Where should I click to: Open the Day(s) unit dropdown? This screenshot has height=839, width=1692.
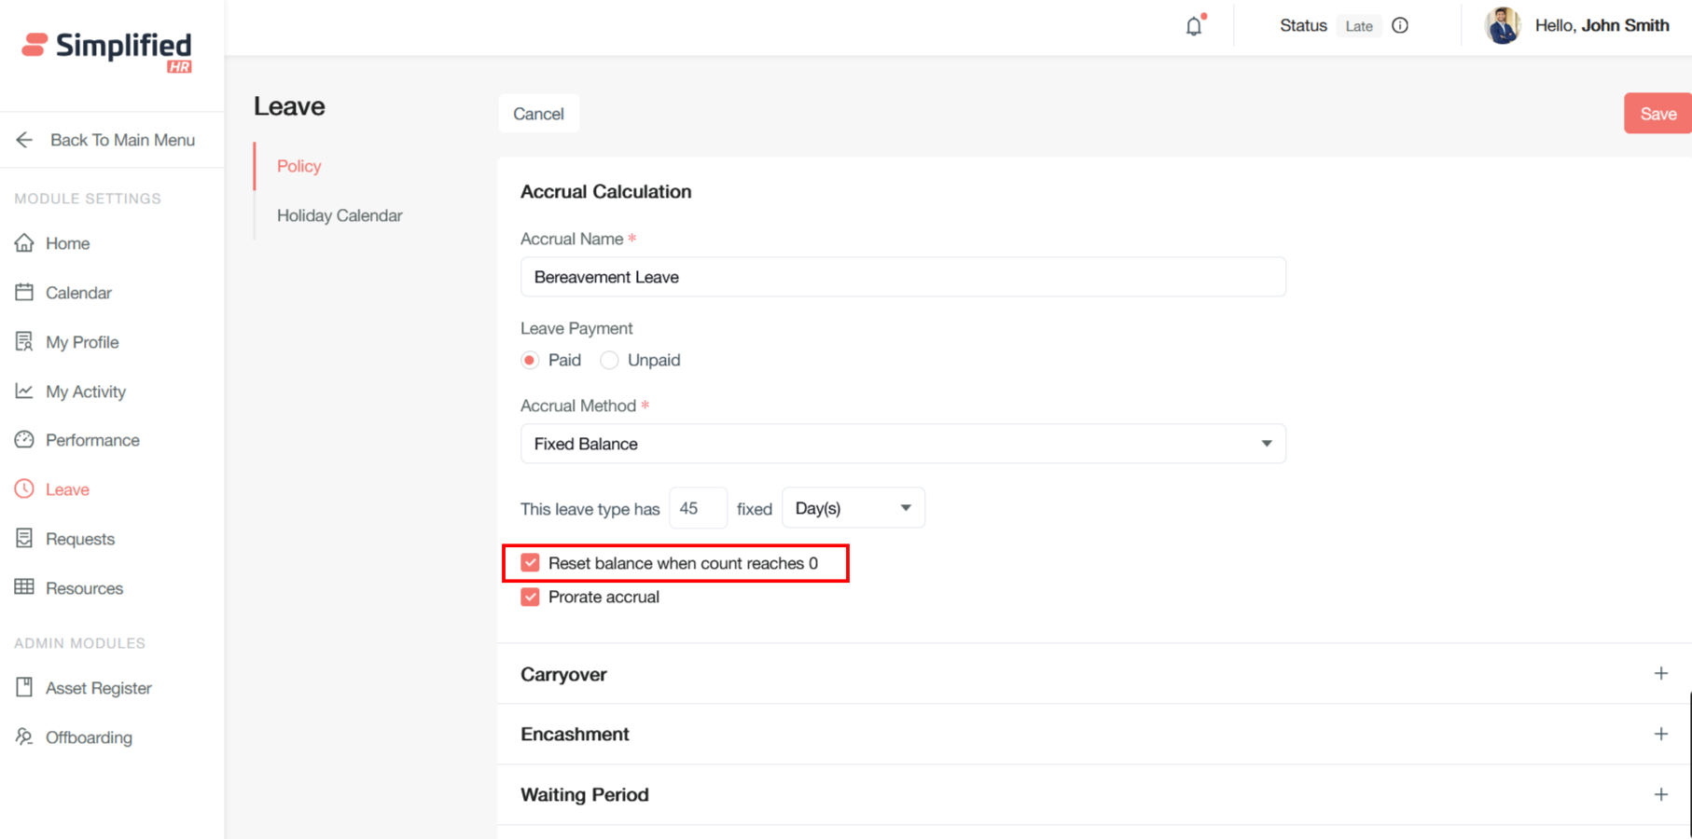(x=853, y=508)
